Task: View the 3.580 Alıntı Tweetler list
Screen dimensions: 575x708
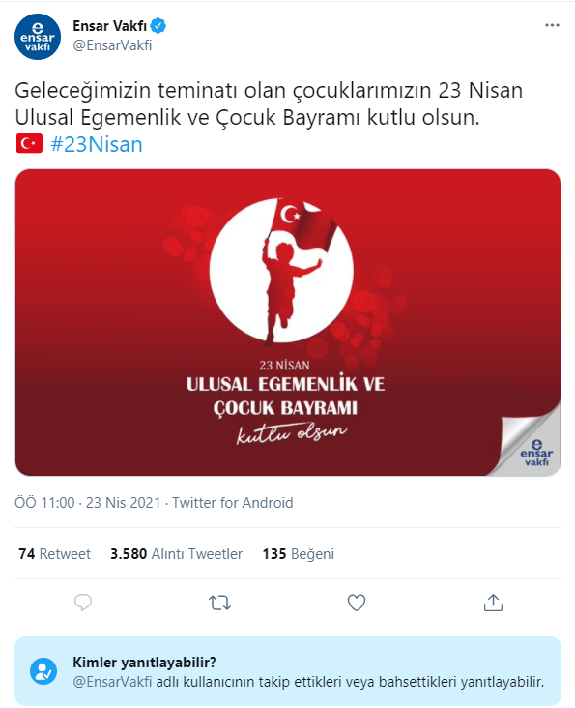Action: (x=176, y=554)
